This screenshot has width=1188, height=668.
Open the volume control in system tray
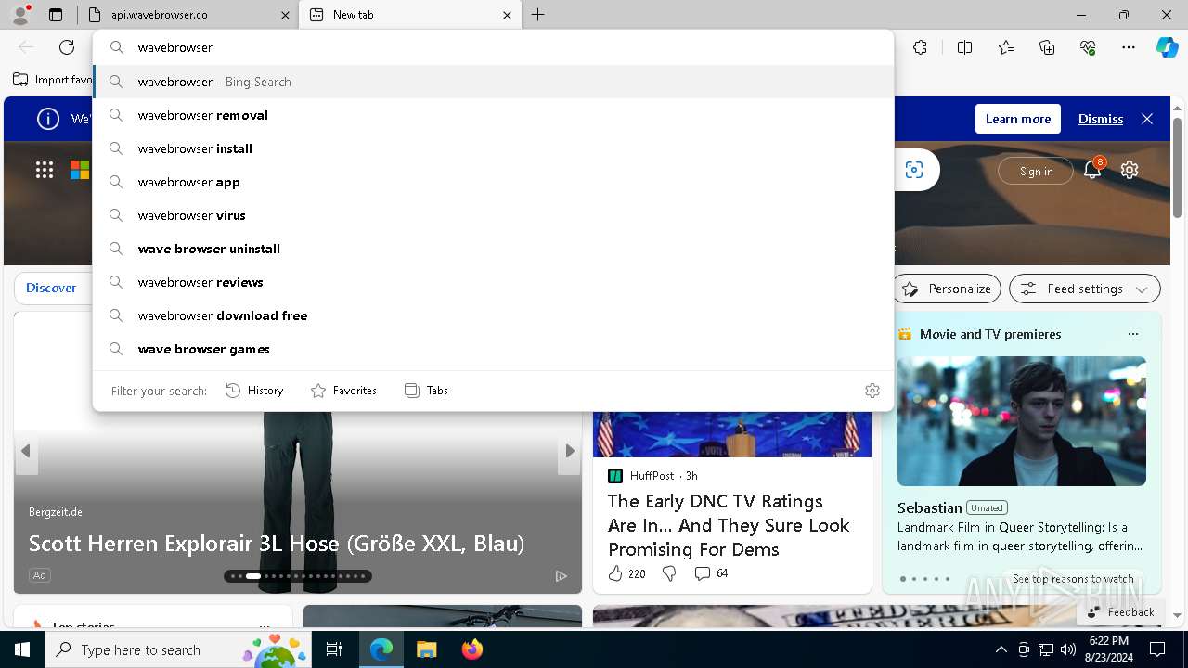point(1067,649)
